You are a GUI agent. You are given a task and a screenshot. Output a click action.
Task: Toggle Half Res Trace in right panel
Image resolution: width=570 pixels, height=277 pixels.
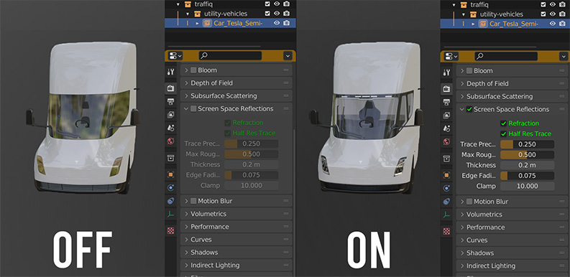[503, 134]
